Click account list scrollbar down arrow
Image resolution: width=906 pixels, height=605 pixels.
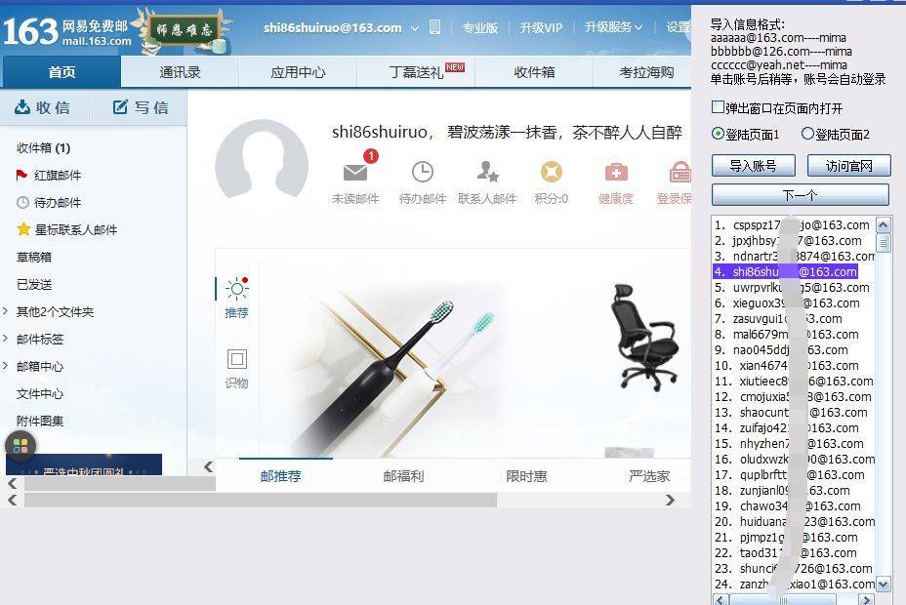click(x=883, y=584)
